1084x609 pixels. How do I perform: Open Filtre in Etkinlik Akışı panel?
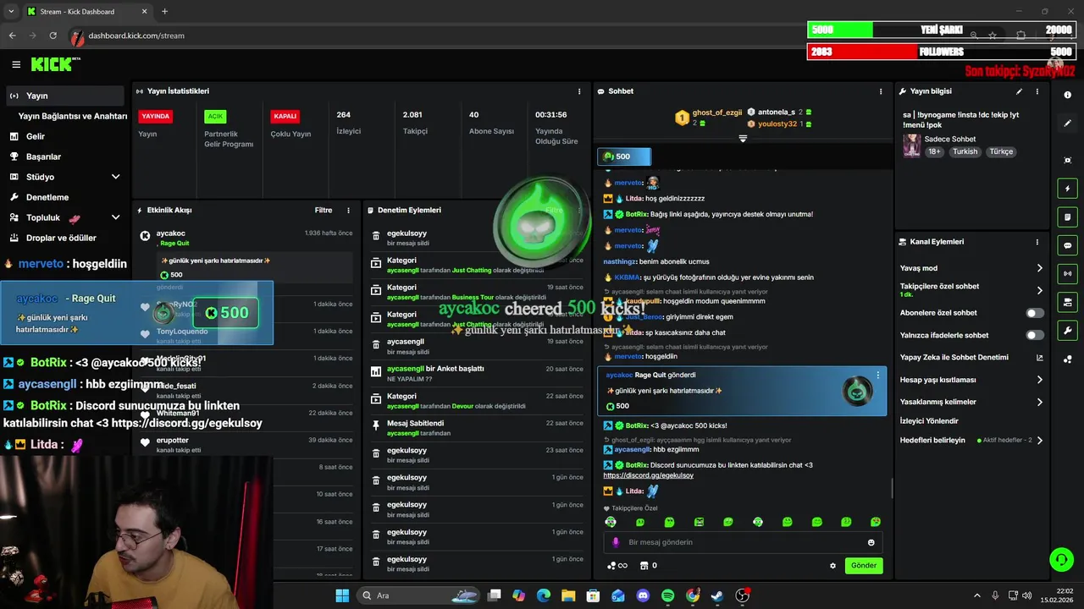point(324,211)
